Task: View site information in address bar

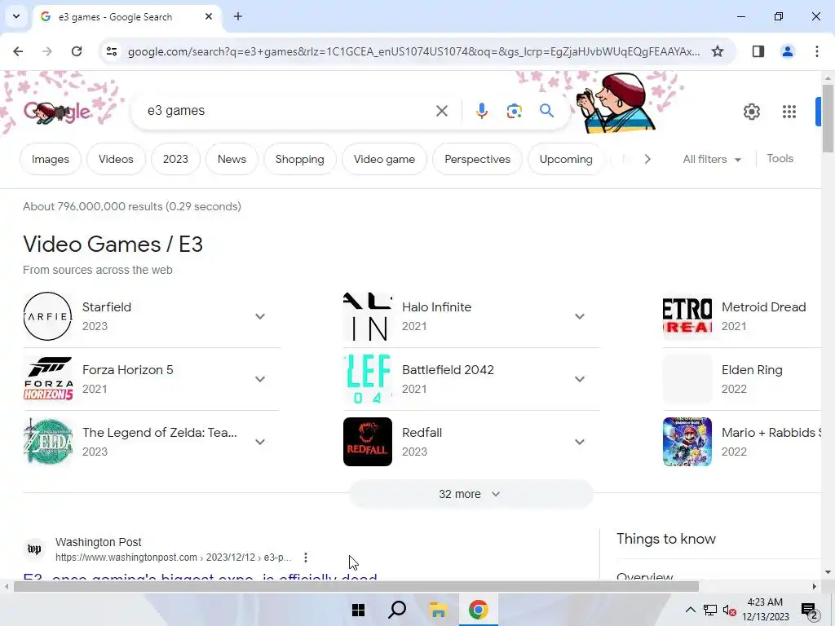Action: [x=111, y=51]
